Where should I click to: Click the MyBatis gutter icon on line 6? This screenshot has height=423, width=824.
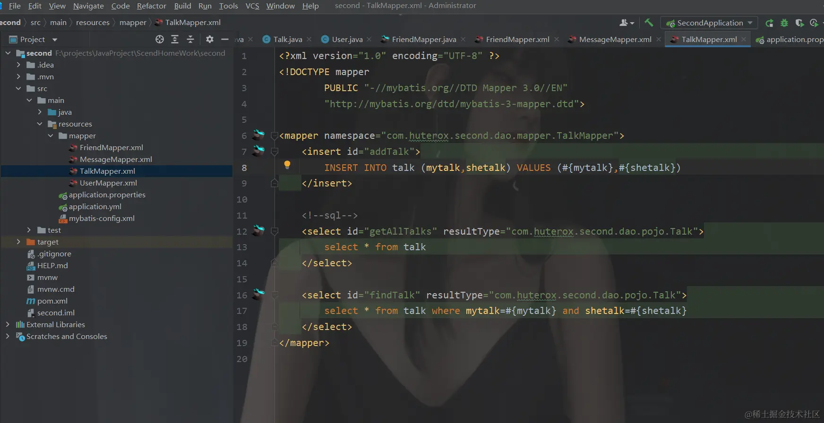pos(258,135)
